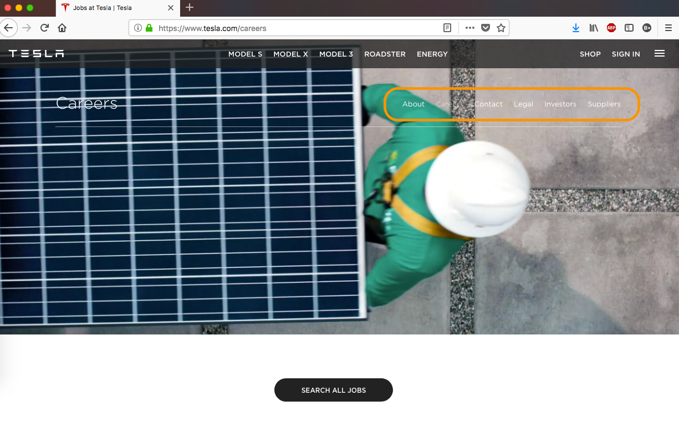
Task: Open site information (i) icon
Action: pos(138,28)
